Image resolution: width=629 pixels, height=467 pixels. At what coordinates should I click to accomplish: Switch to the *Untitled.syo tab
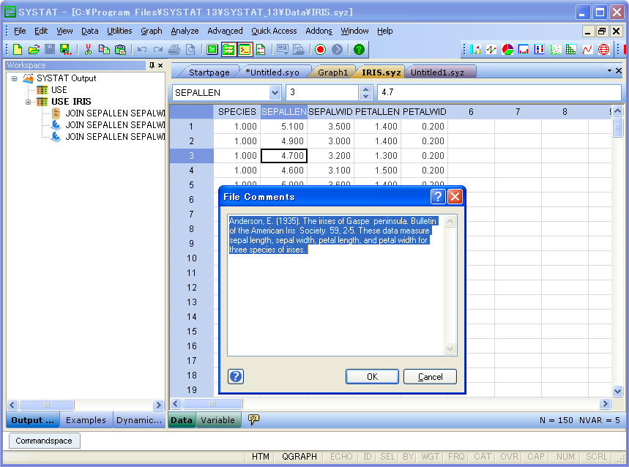pyautogui.click(x=272, y=72)
